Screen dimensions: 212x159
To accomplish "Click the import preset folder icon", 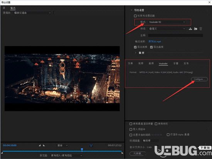I will pyautogui.click(x=195, y=29).
